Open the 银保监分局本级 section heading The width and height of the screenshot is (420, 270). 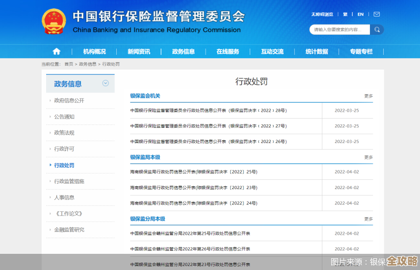pyautogui.click(x=148, y=219)
